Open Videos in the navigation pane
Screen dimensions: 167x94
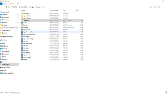pos(4,62)
